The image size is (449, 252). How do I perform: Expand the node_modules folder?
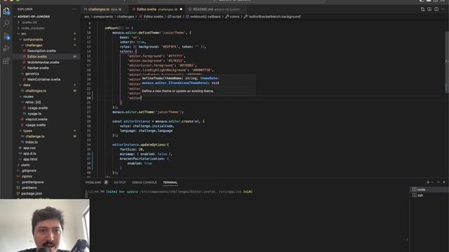pyautogui.click(x=32, y=28)
